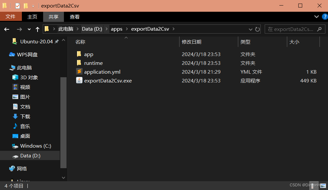Open 图片 folder in sidebar
Screen dimensions: 328x190
(x=25, y=97)
